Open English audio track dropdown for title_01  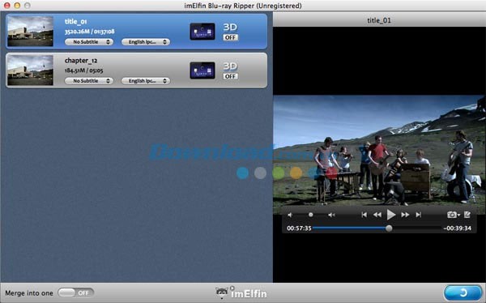pos(146,42)
